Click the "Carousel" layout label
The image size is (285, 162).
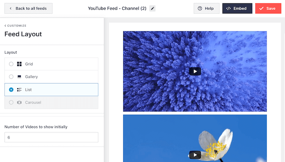tap(33, 103)
